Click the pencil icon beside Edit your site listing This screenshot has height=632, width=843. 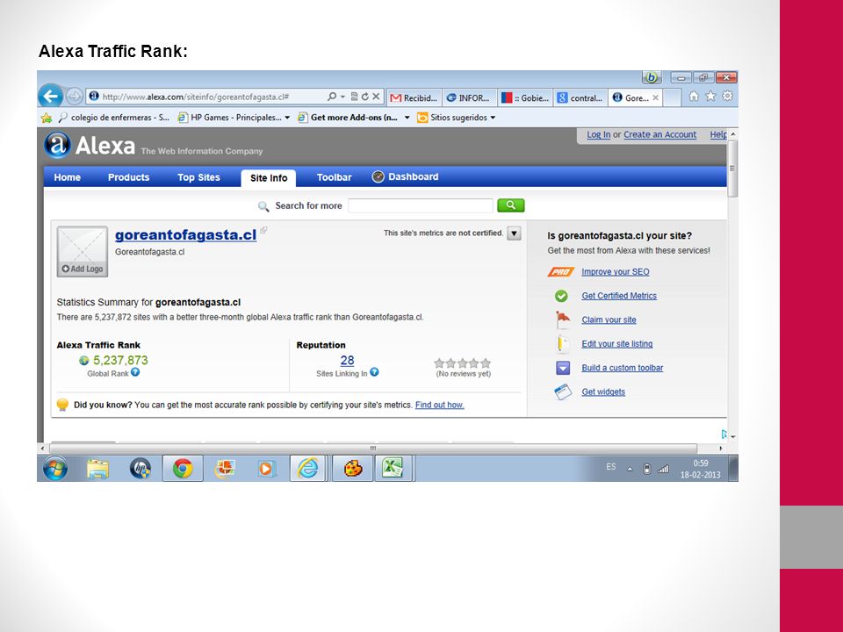562,343
